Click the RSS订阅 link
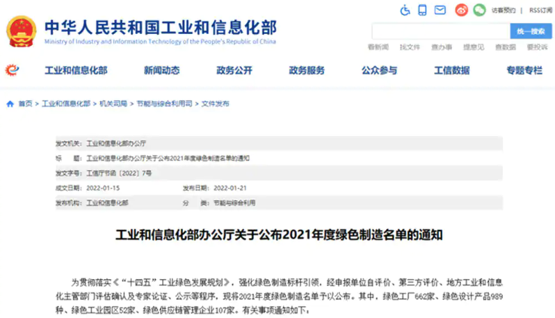Viewport: 555px width, 318px height. click(x=540, y=11)
